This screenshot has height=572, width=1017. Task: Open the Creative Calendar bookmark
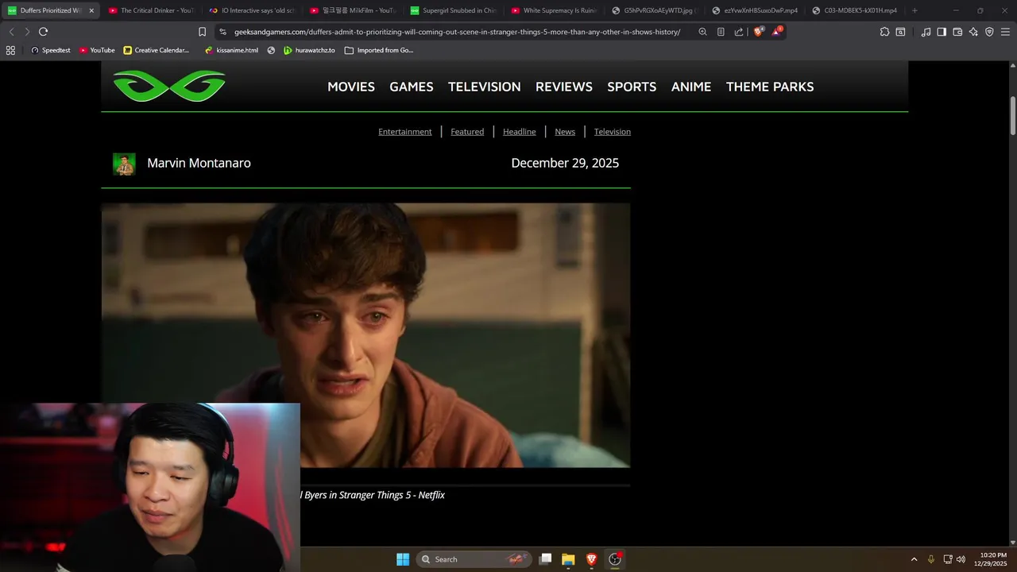157,50
